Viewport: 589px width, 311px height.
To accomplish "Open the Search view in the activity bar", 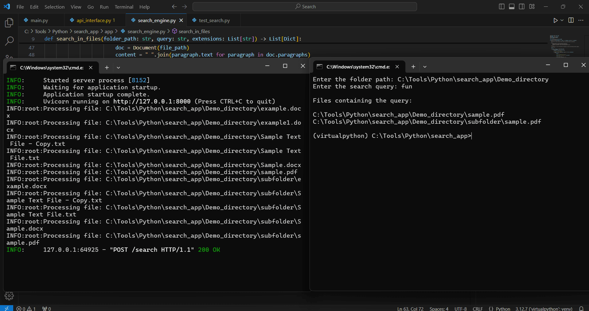I will point(9,41).
